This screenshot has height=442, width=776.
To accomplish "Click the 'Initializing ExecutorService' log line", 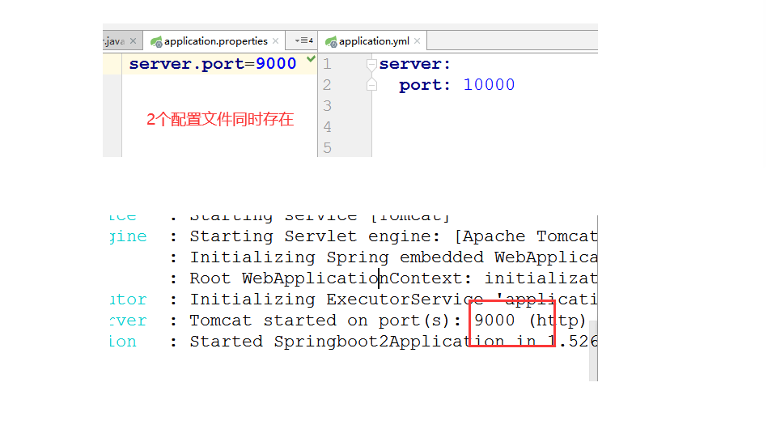I will tap(393, 300).
